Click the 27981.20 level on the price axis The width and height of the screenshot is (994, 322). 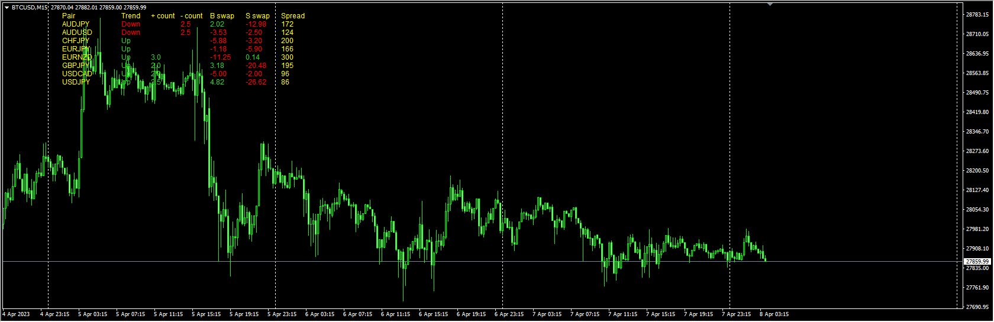click(x=977, y=229)
